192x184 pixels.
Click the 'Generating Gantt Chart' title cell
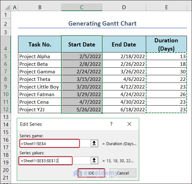tap(102, 23)
